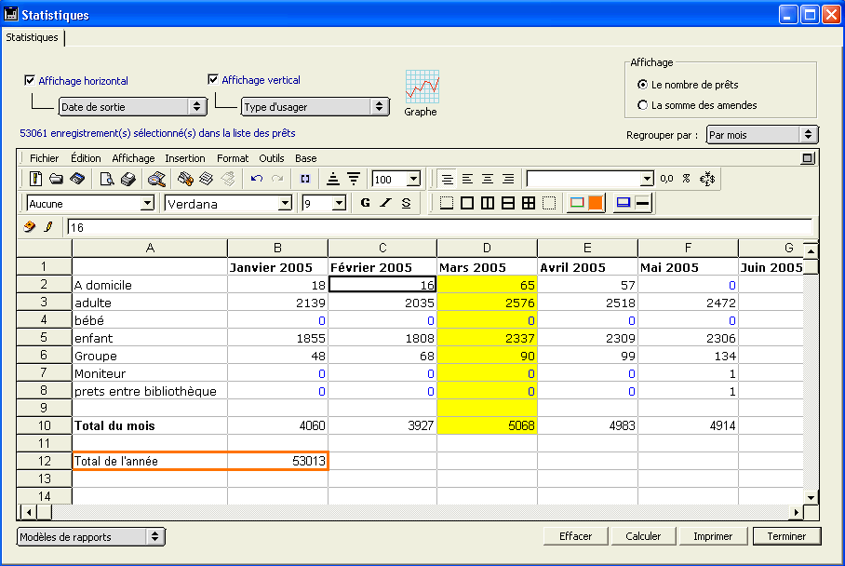Click the undo arrow icon
The height and width of the screenshot is (566, 845).
tap(256, 179)
